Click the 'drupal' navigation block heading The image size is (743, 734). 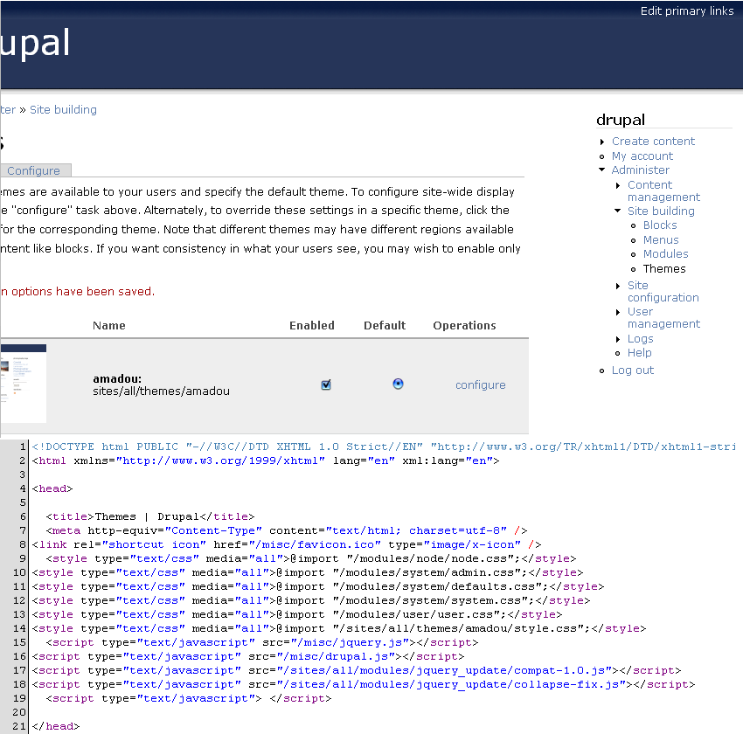[x=621, y=120]
